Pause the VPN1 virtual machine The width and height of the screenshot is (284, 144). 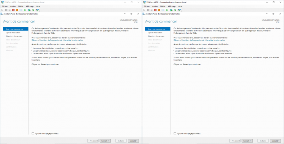pos(163,10)
